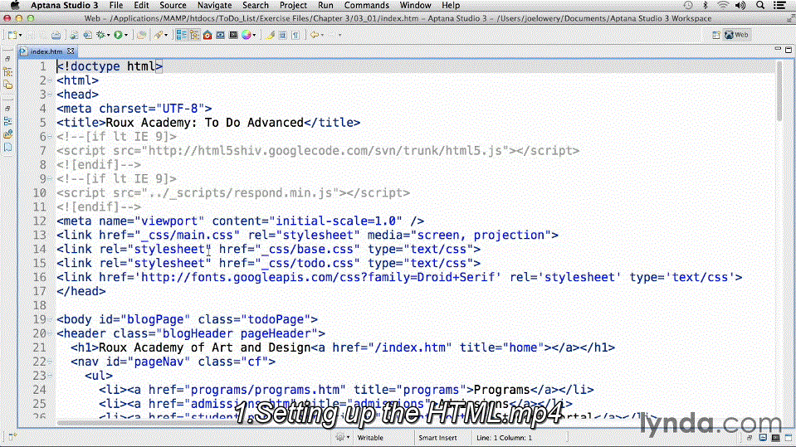Viewport: 796px width, 447px height.
Task: Toggle block selection mode icon
Action: [x=283, y=35]
